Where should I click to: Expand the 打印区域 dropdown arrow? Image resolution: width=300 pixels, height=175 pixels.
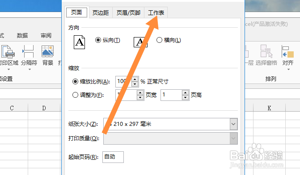(x=8, y=70)
